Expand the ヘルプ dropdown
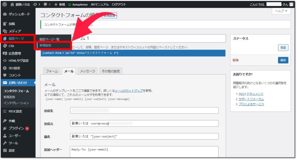This screenshot has width=297, height=160. coord(281,11)
